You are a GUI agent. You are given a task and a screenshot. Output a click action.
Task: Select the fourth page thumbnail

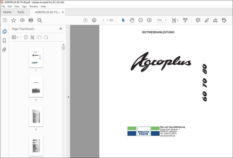pyautogui.click(x=36, y=146)
